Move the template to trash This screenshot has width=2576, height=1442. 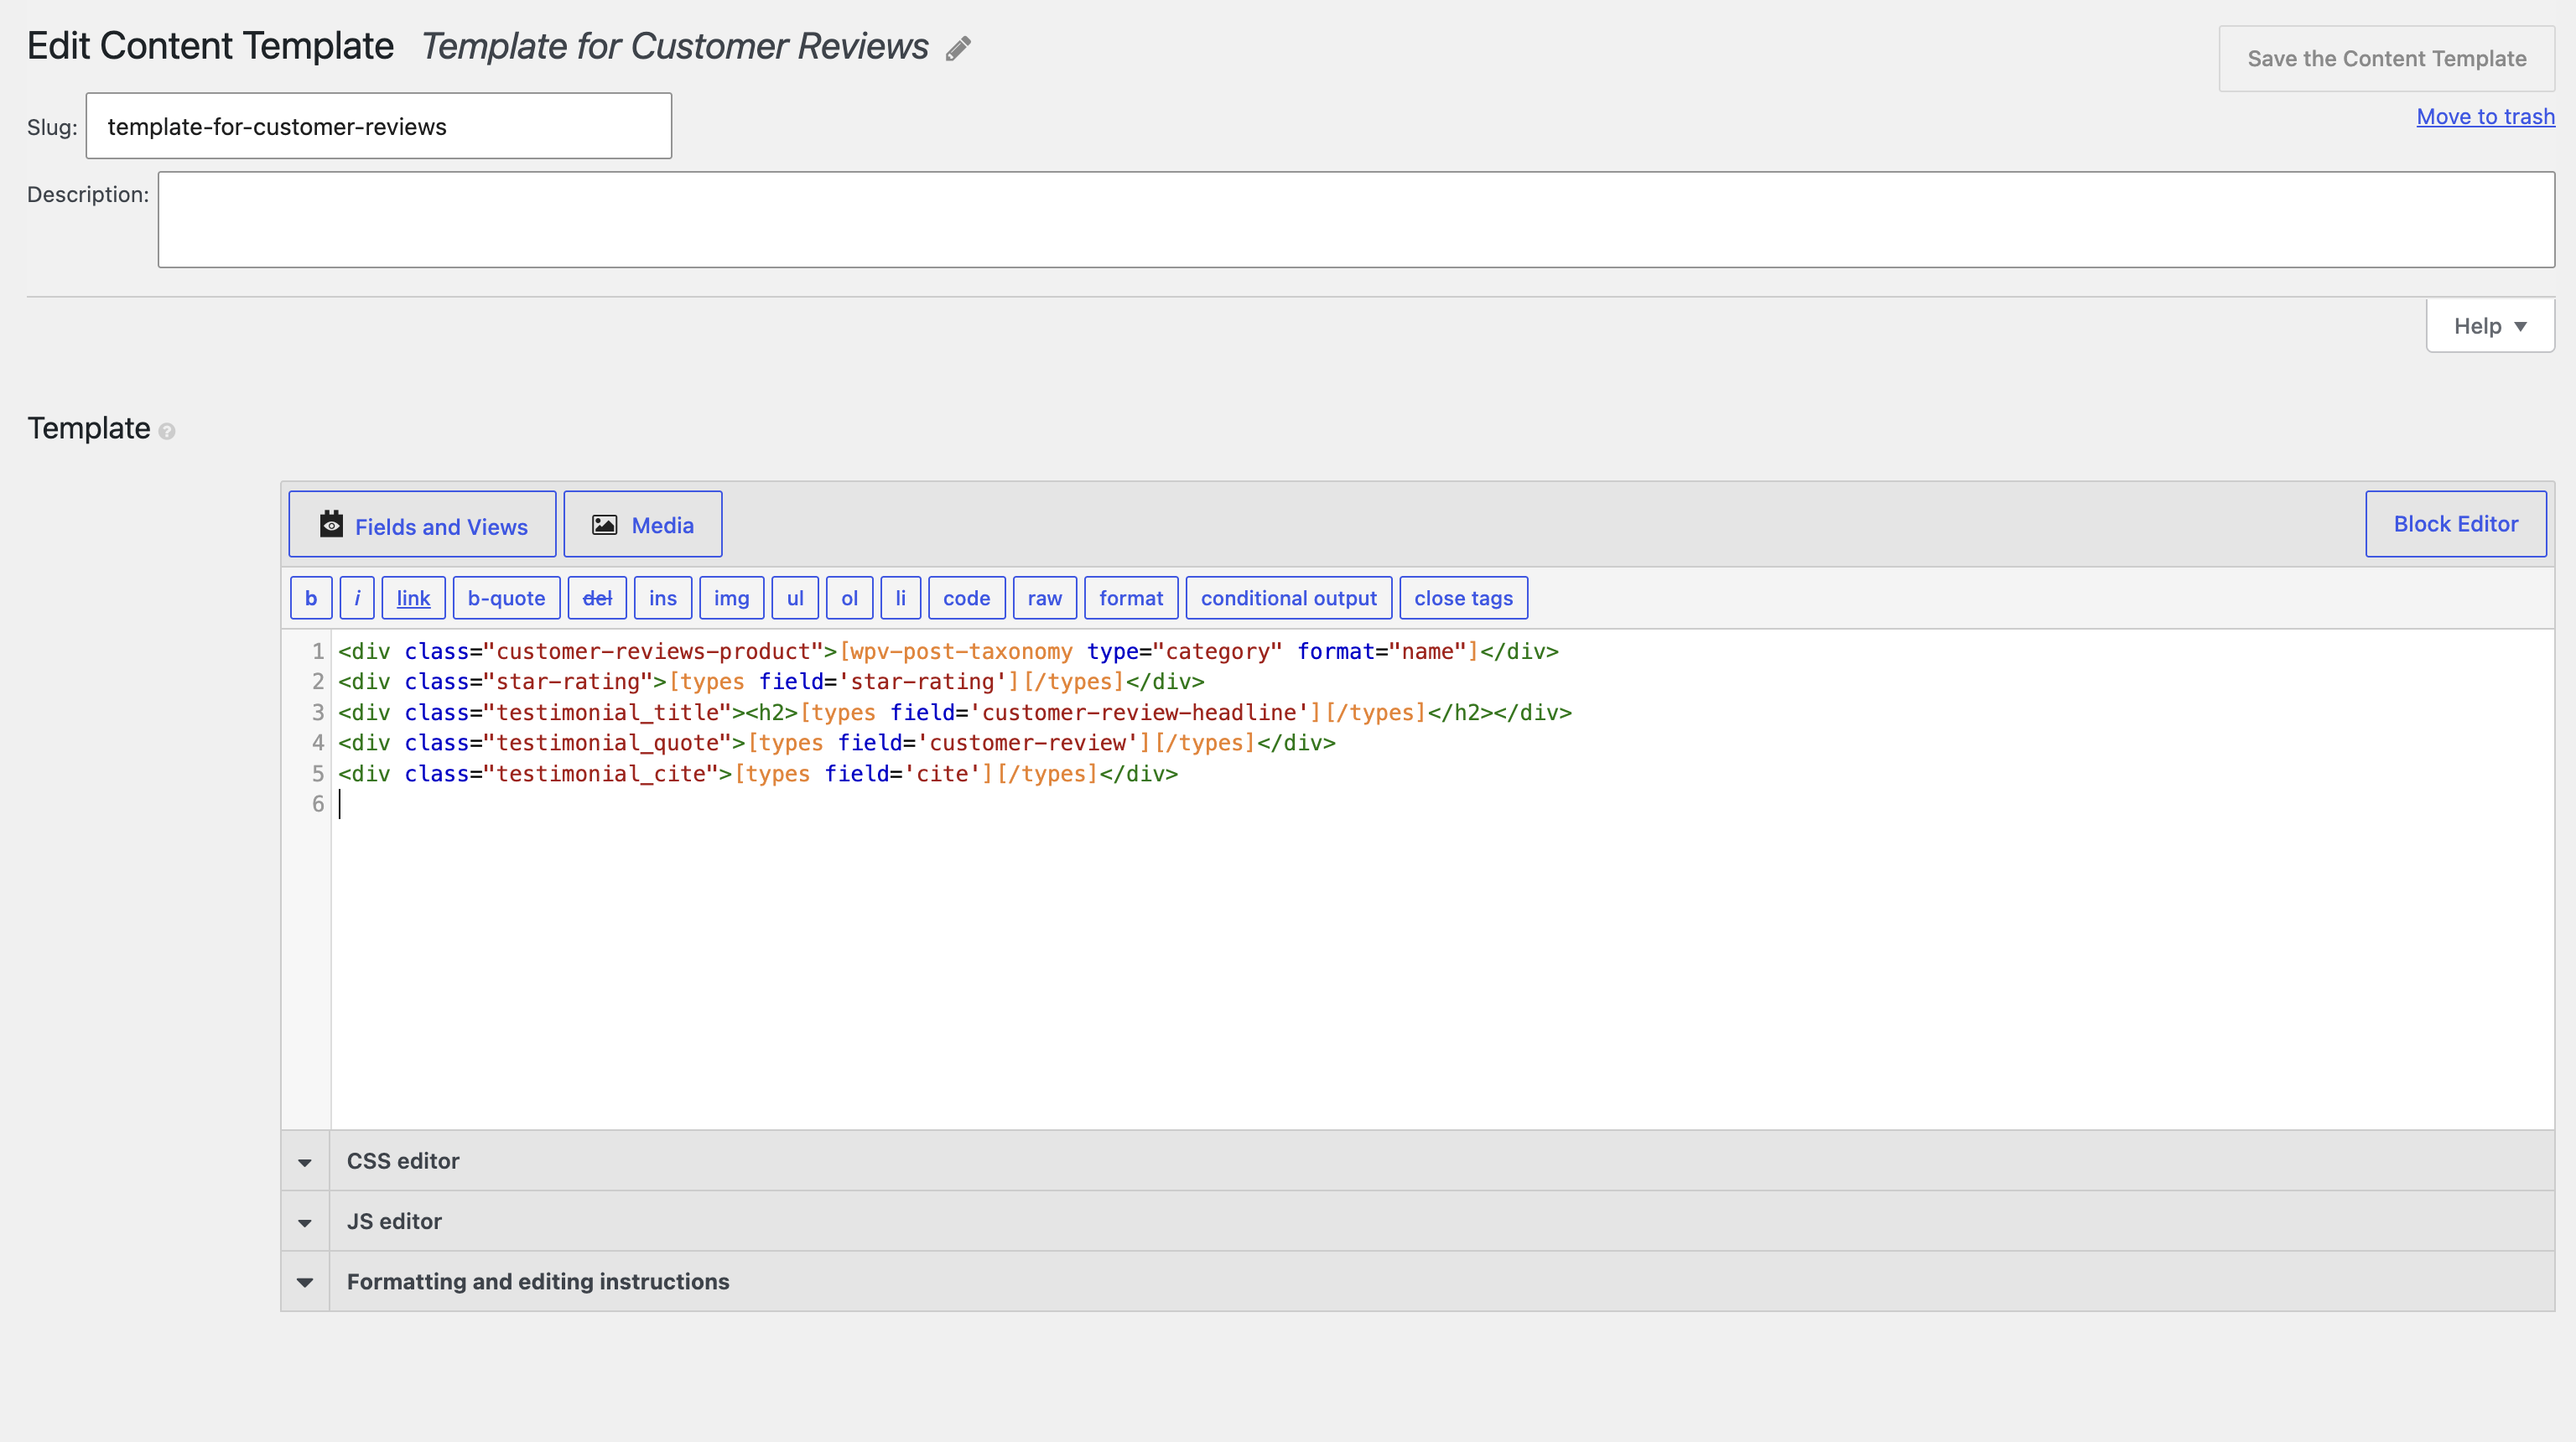point(2485,117)
